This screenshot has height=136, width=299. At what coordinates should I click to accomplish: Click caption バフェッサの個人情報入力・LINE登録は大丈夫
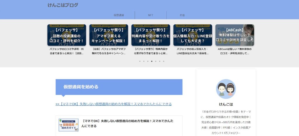pos(193,51)
